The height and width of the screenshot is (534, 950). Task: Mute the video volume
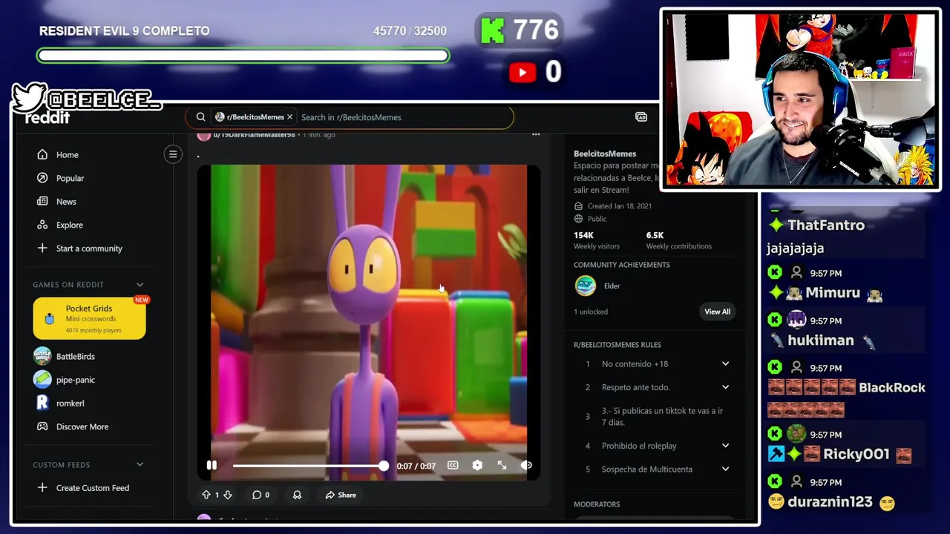526,465
